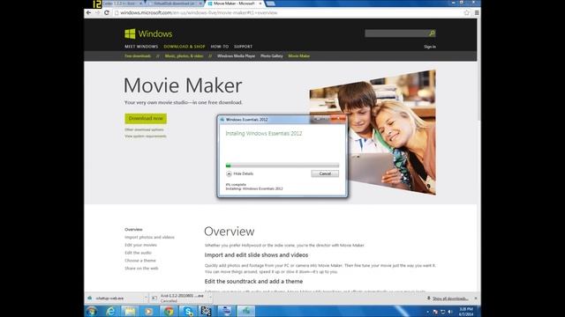This screenshot has width=565, height=317.
Task: Click the 'Installing Windows Essentials 2012' heading
Action: (x=264, y=133)
